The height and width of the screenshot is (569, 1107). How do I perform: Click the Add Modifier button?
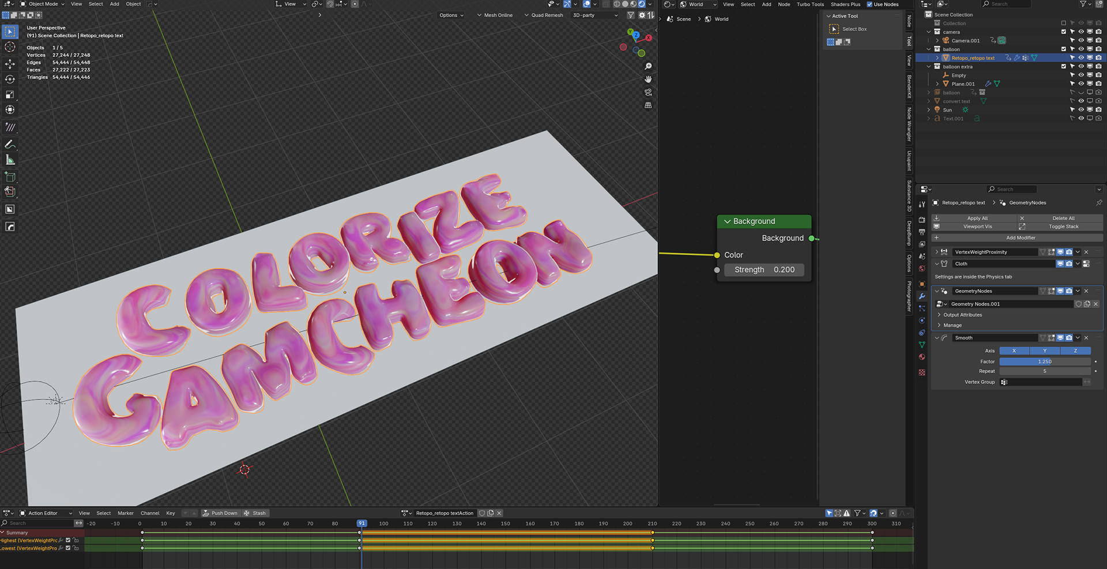tap(1018, 238)
